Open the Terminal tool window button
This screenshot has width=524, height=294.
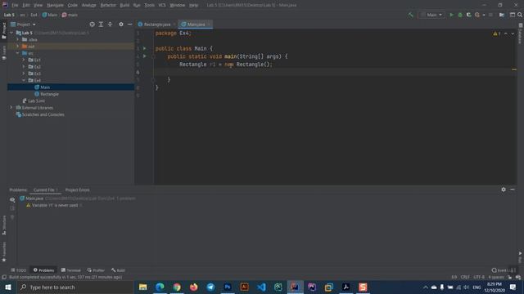coord(71,270)
